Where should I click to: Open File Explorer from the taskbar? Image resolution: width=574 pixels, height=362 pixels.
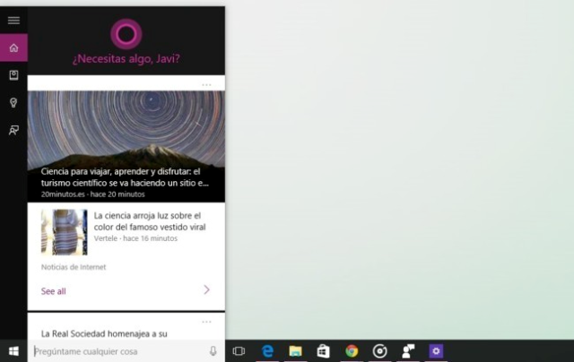tap(295, 351)
